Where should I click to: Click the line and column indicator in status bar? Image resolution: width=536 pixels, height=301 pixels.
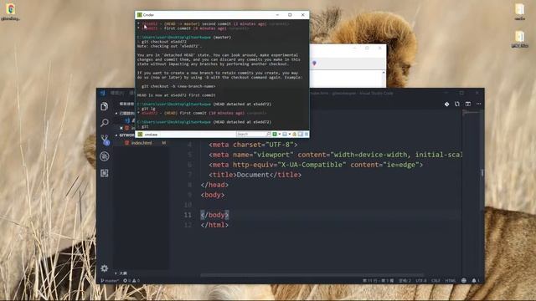coord(378,281)
